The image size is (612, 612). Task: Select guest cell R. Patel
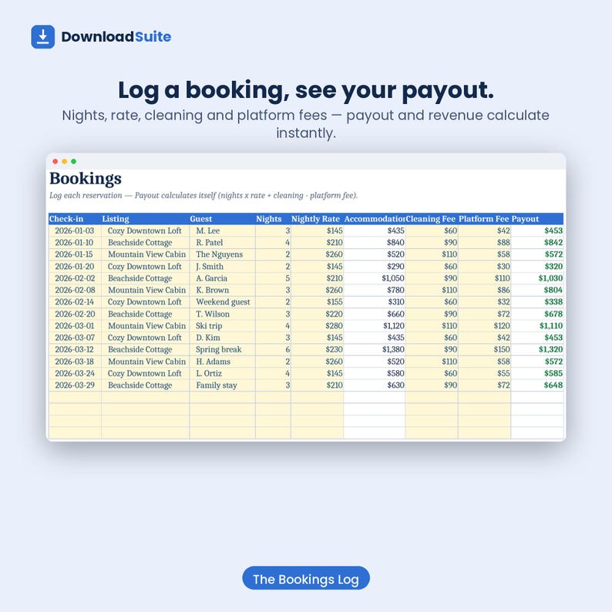click(x=222, y=242)
